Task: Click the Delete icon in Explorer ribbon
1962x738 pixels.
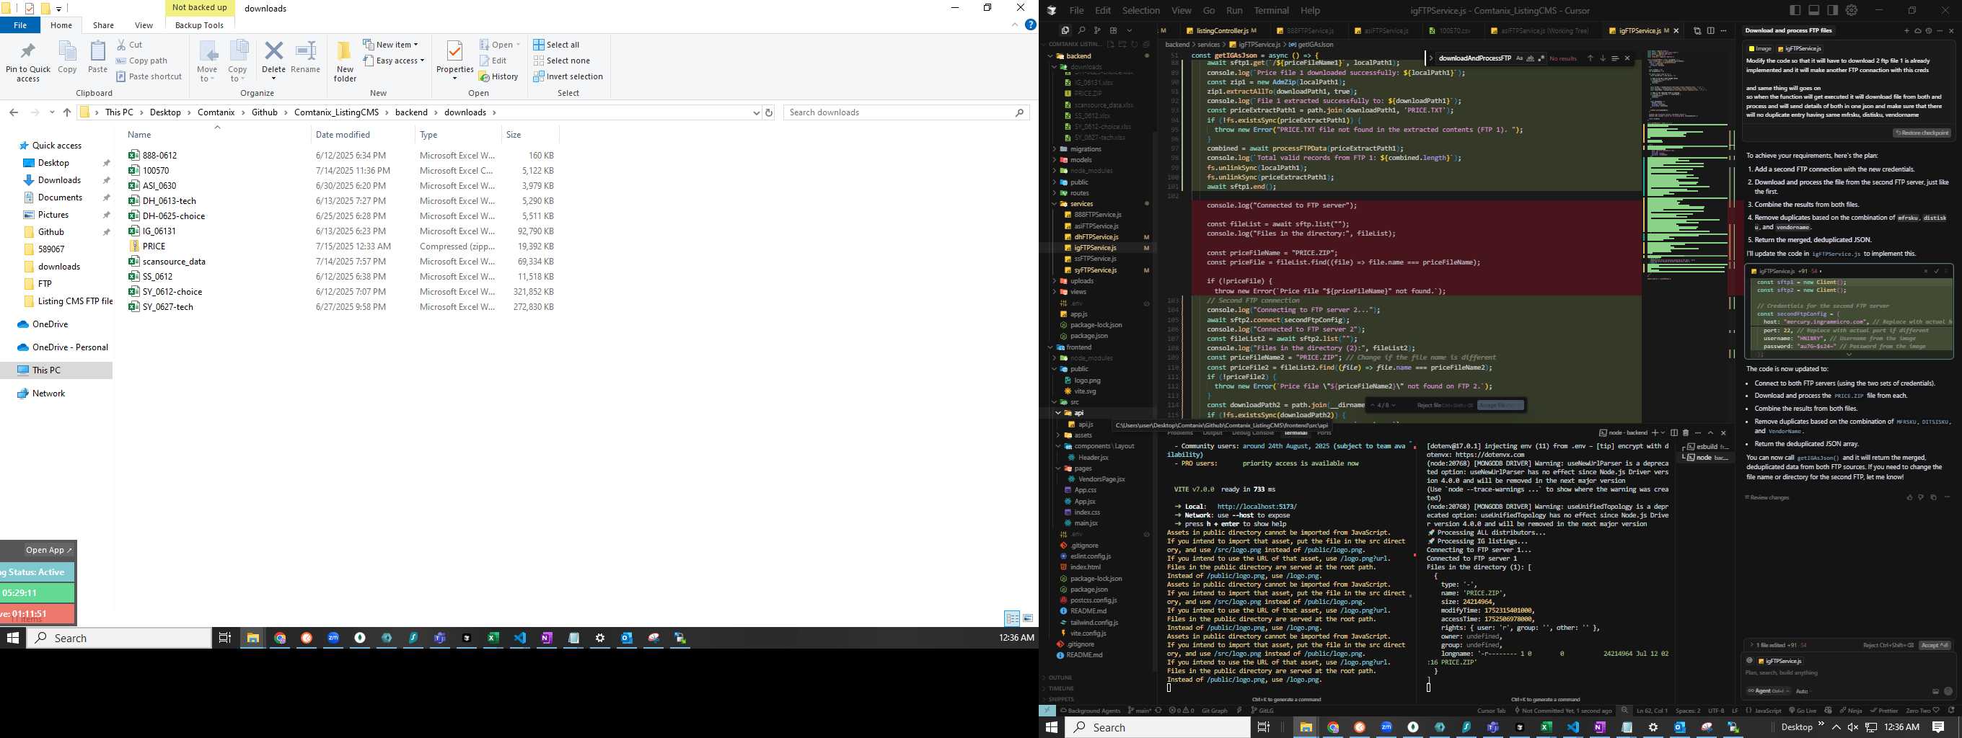Action: [273, 51]
